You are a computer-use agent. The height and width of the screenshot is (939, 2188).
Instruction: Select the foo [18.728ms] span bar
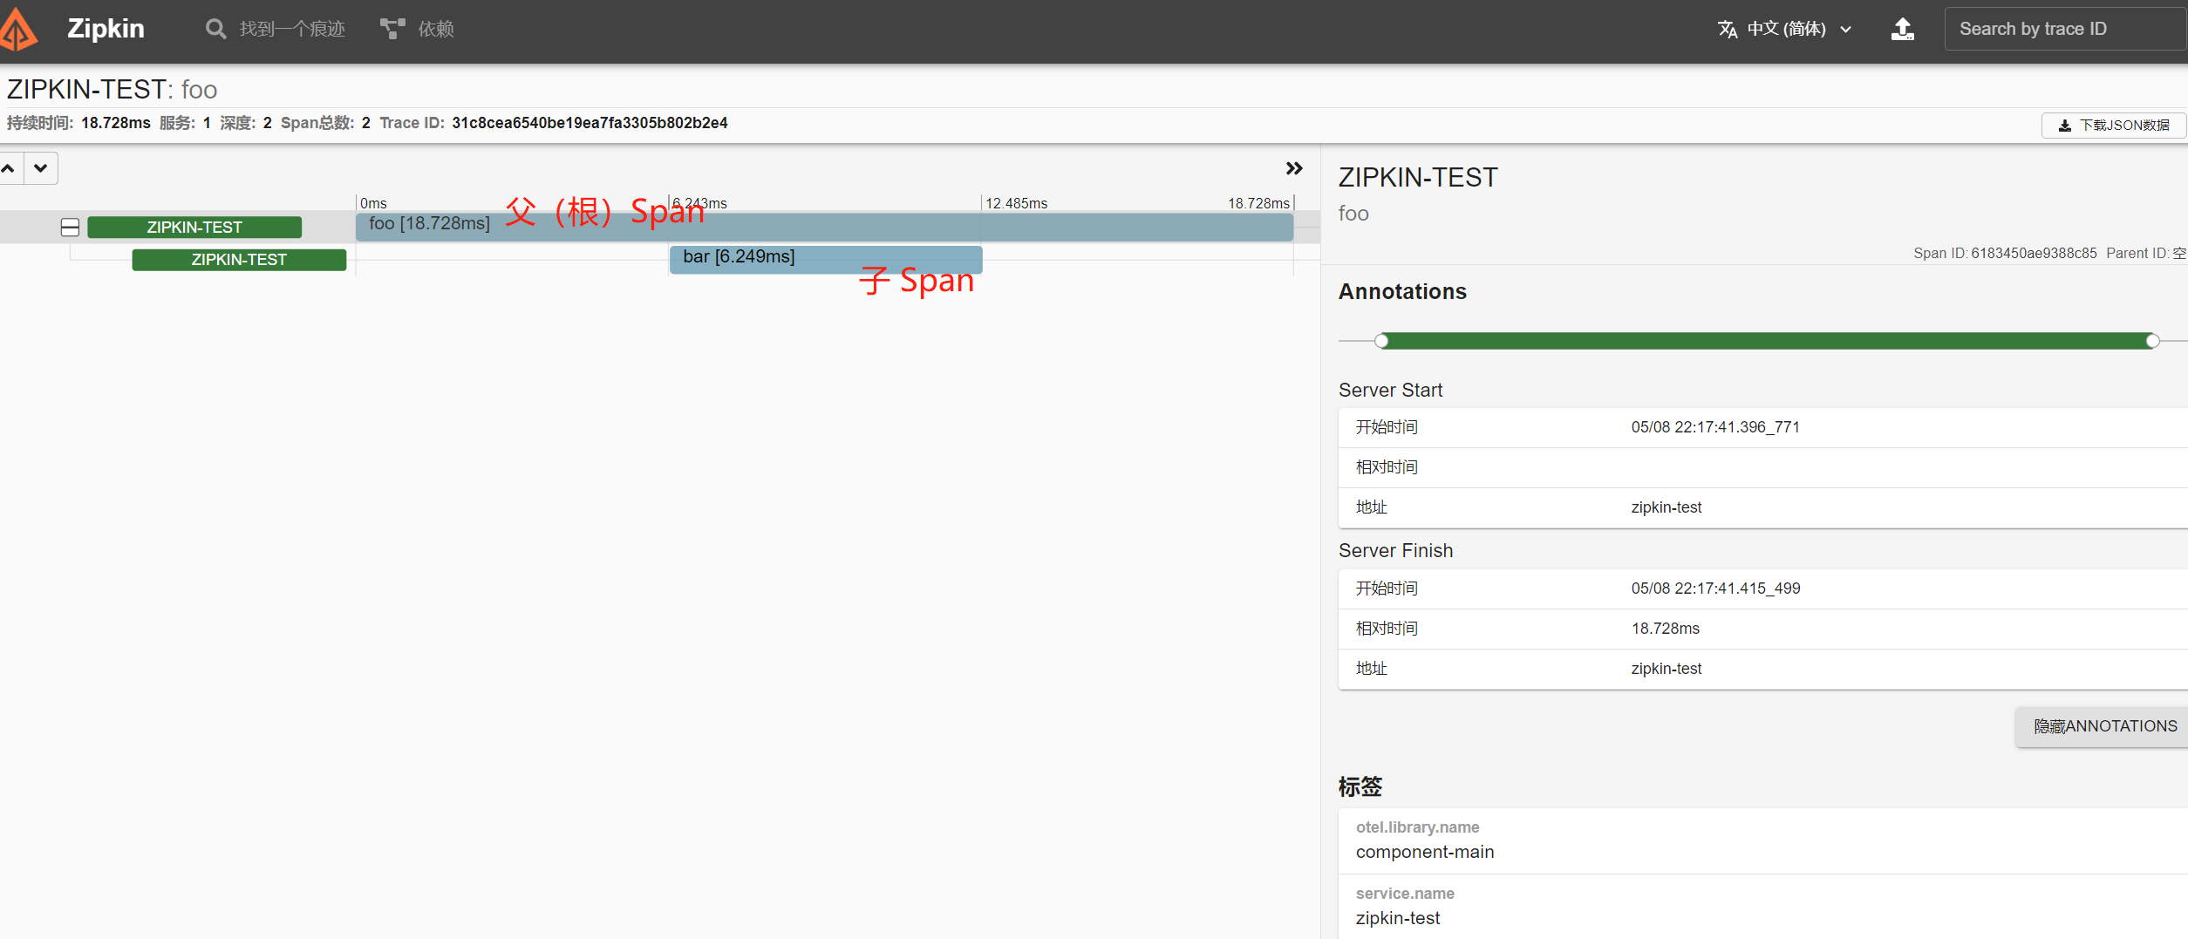(824, 227)
